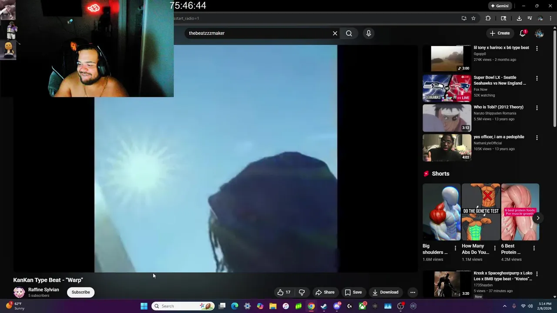Download the video
The image size is (557, 313).
[385, 292]
